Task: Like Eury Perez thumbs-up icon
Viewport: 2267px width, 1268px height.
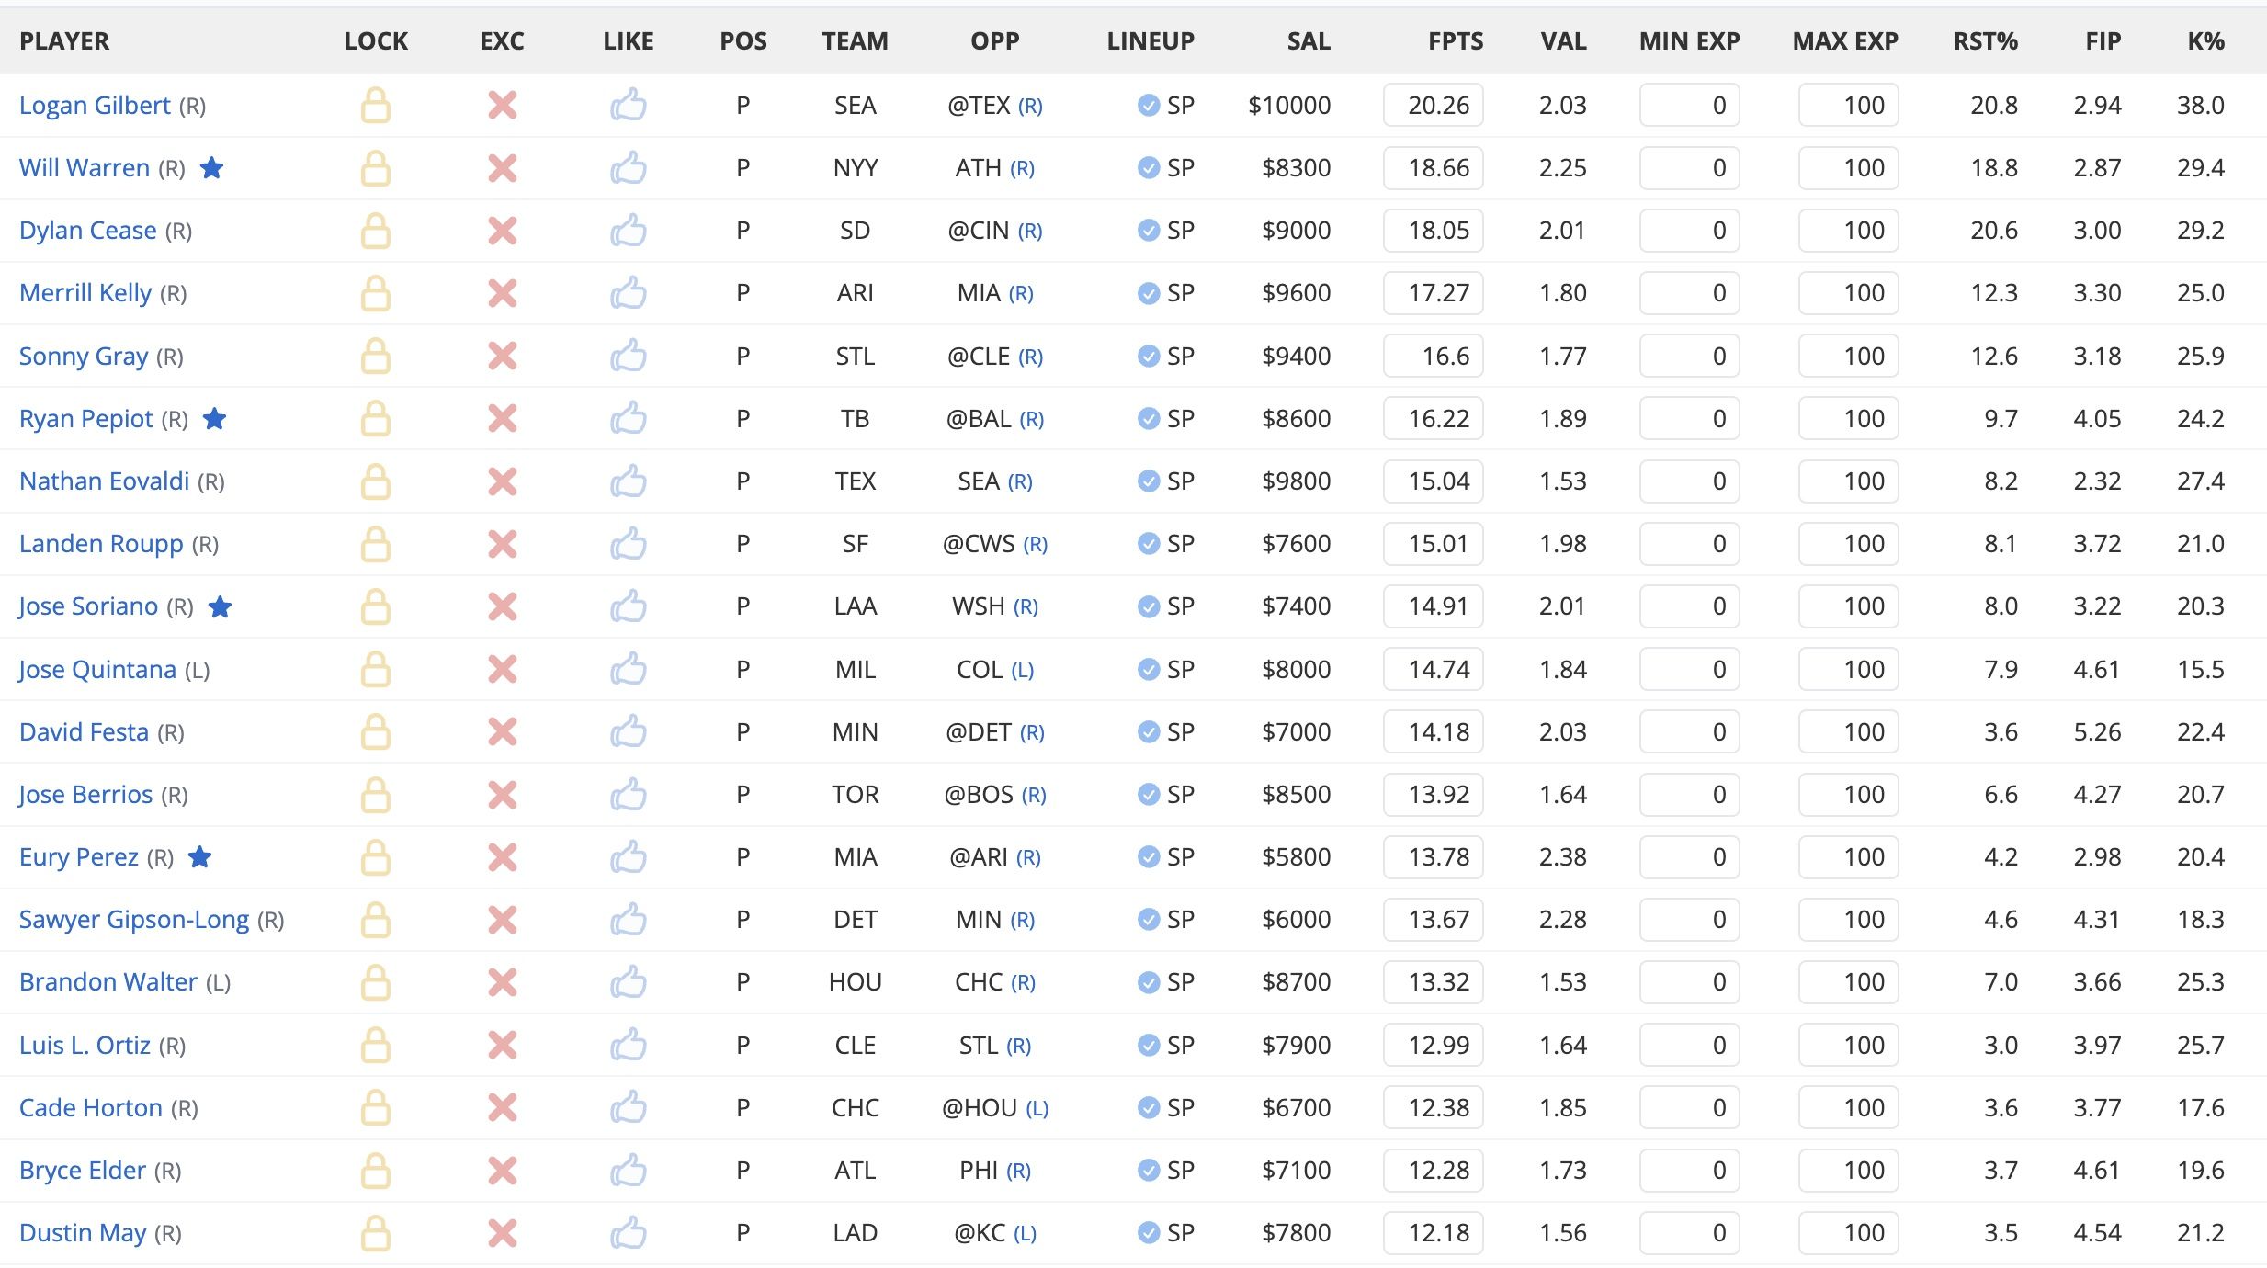Action: point(629,856)
